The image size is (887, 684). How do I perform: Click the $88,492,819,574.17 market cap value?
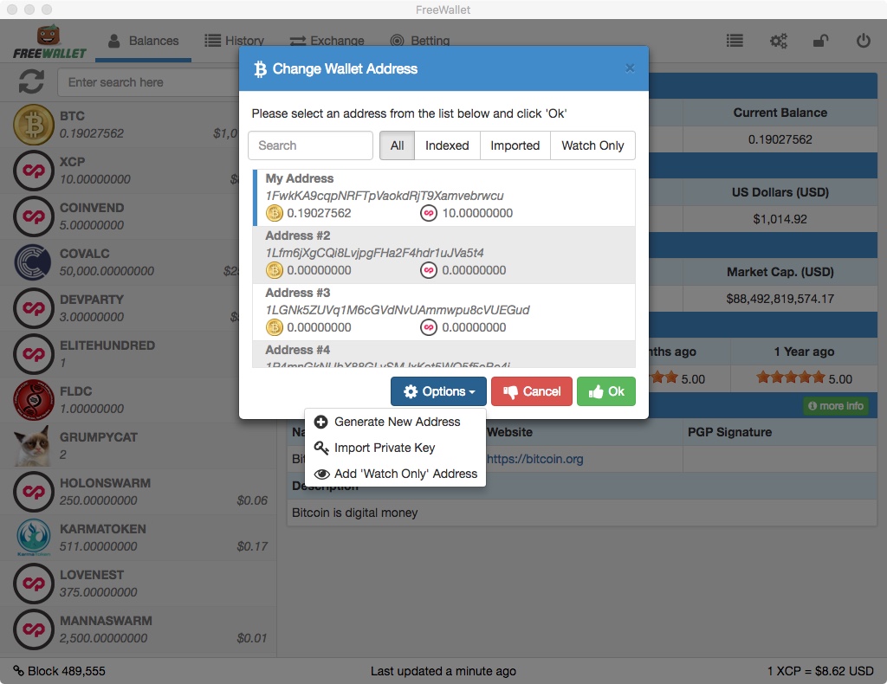(x=780, y=299)
